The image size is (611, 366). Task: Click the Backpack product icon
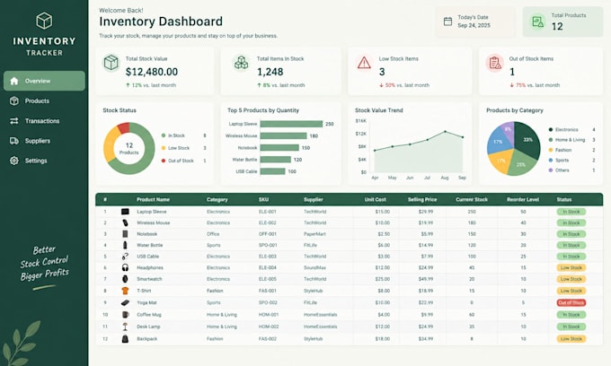coord(125,339)
